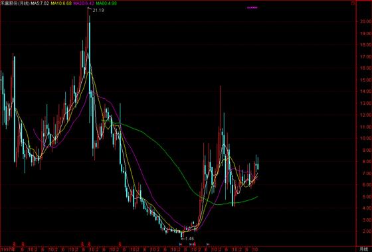Screen dimensions: 372x252
Task: Select the MA5:7.02 indicator label
Action: 40,3
